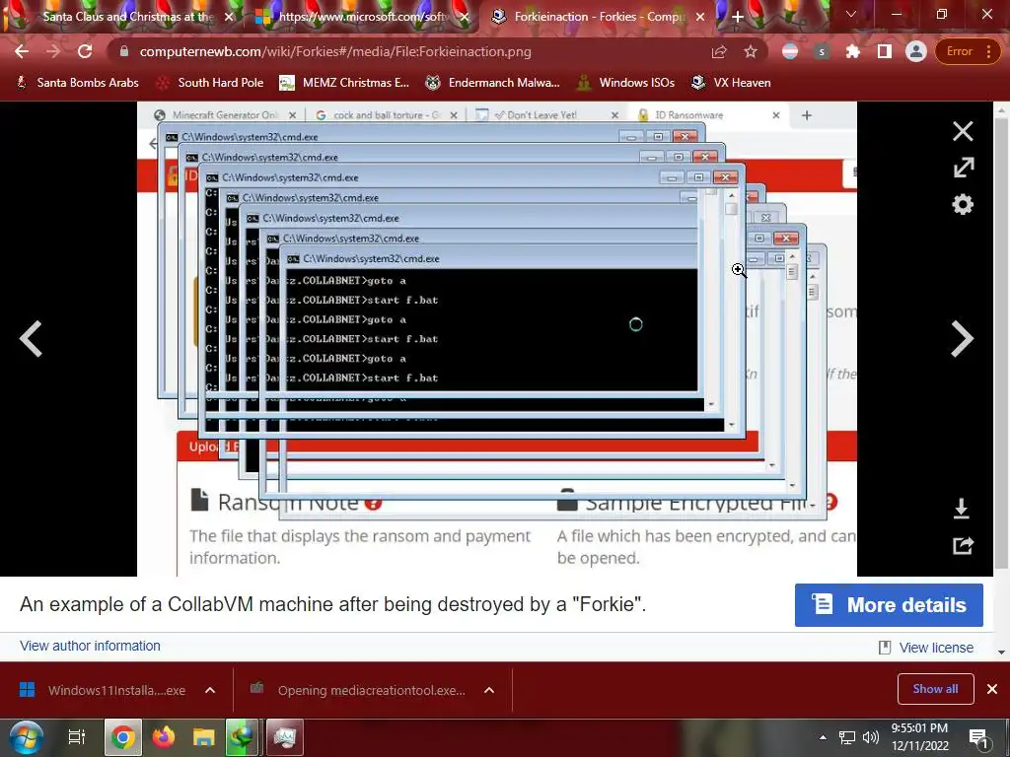1010x757 pixels.
Task: Open Task View on the taskbar
Action: coord(77,737)
